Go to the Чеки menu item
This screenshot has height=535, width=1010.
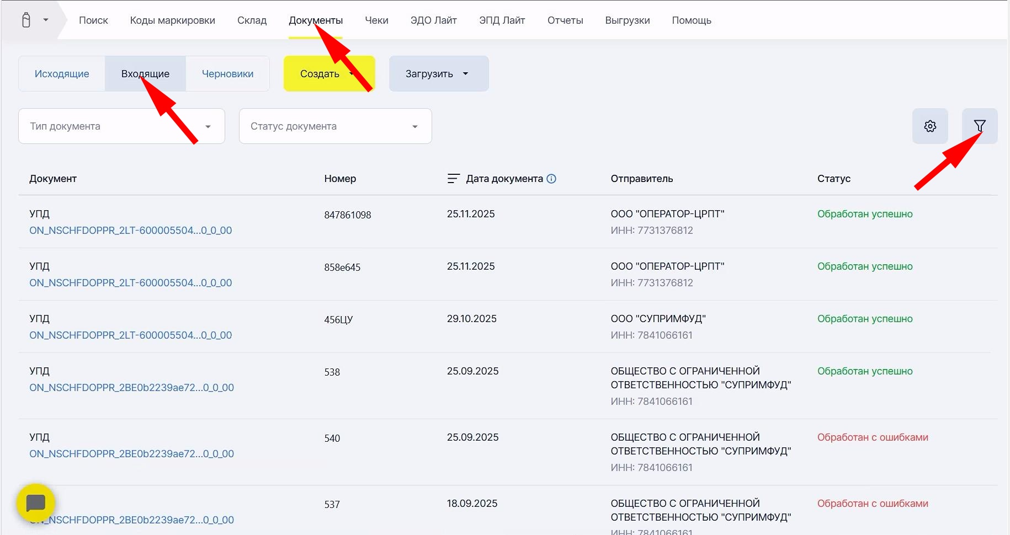376,20
